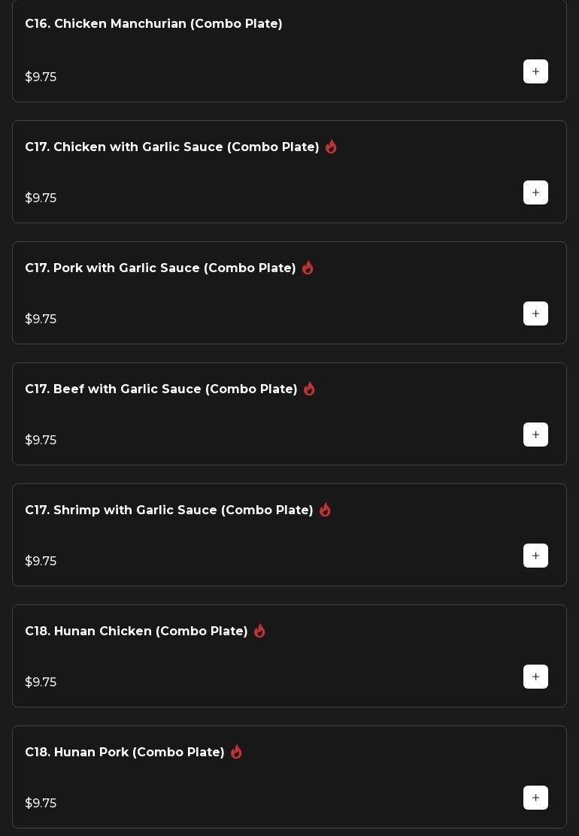Click spicy indicator on Shrimp with Garlic Sauce
Viewport: 579px width, 836px height.
[x=325, y=510]
